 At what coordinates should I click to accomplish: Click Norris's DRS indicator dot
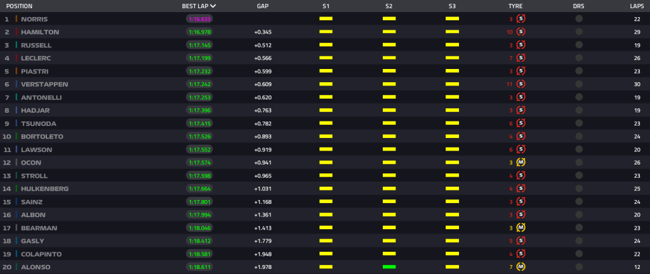(579, 18)
